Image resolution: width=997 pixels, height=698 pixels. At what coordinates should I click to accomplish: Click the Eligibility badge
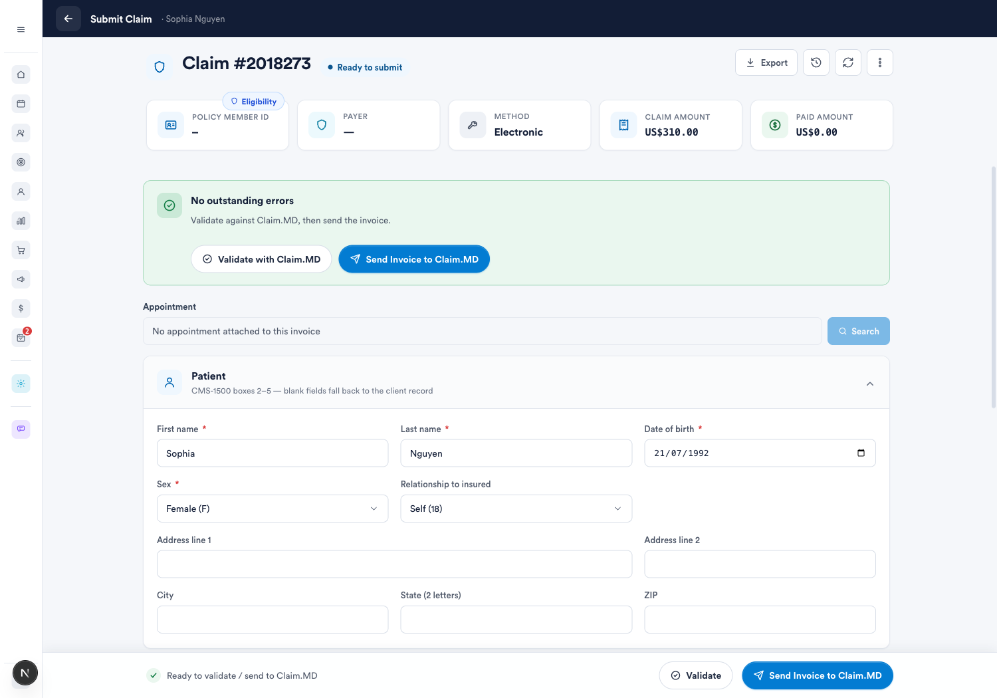pos(253,102)
